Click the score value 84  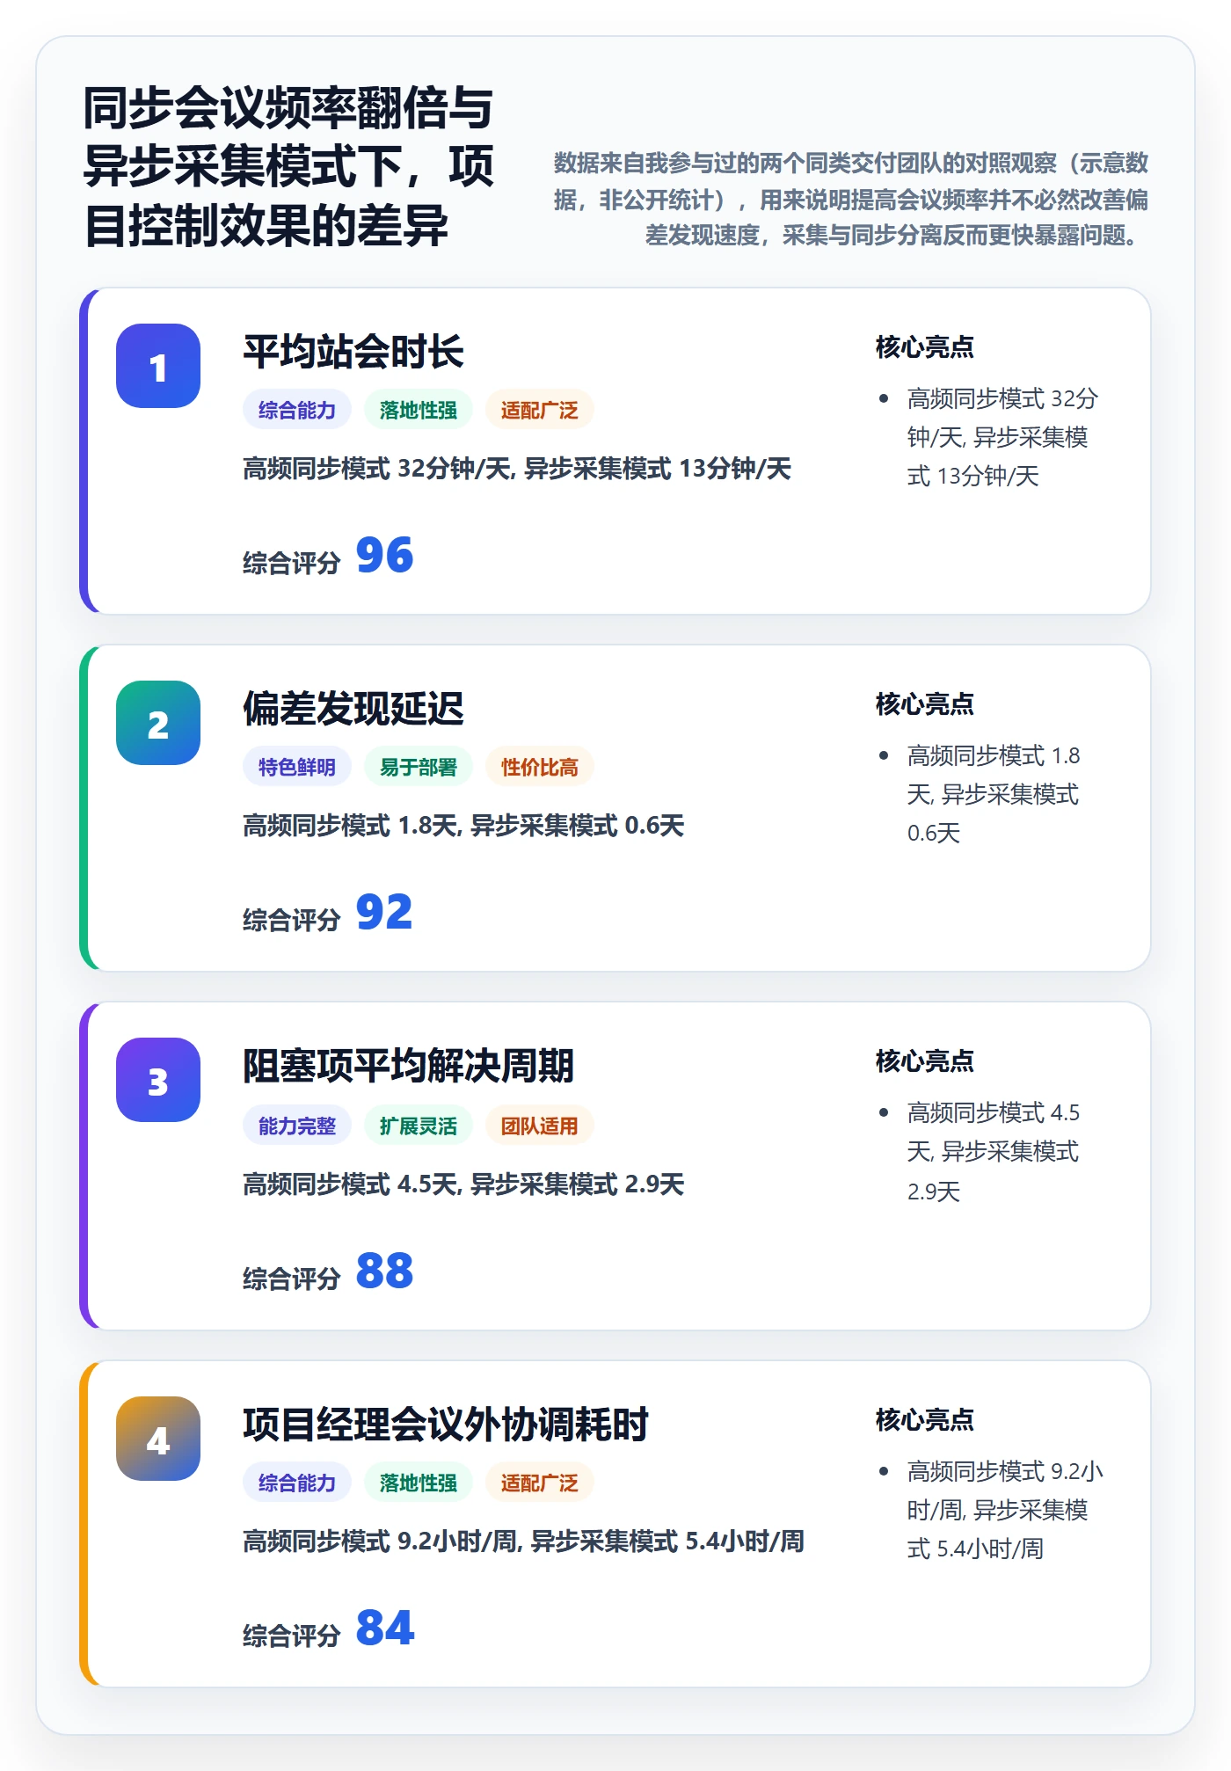[385, 1628]
